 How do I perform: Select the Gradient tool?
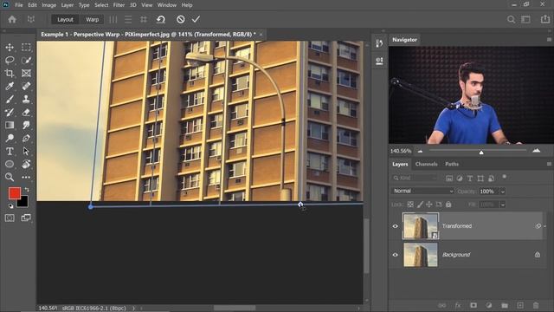pos(10,125)
